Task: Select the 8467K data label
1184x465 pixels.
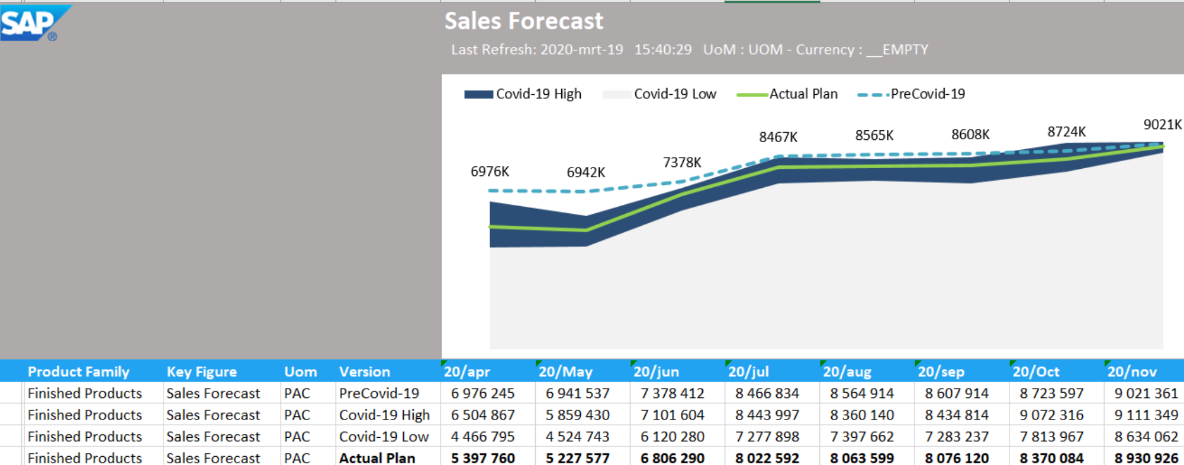Action: tap(778, 137)
